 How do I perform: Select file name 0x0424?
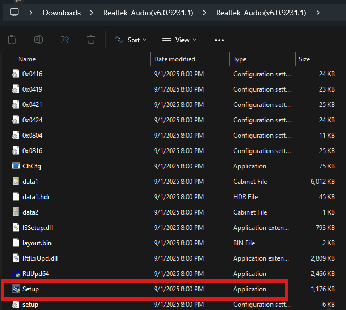pyautogui.click(x=32, y=120)
